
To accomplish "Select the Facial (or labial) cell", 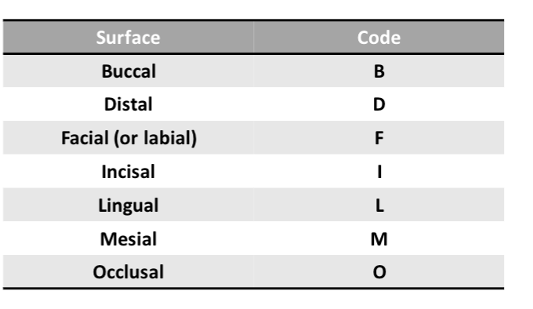I will pos(128,138).
